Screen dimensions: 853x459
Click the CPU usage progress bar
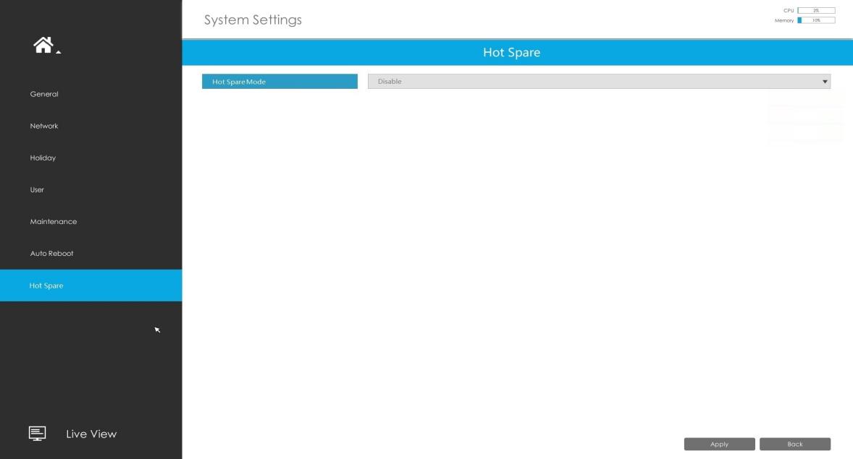pos(816,10)
